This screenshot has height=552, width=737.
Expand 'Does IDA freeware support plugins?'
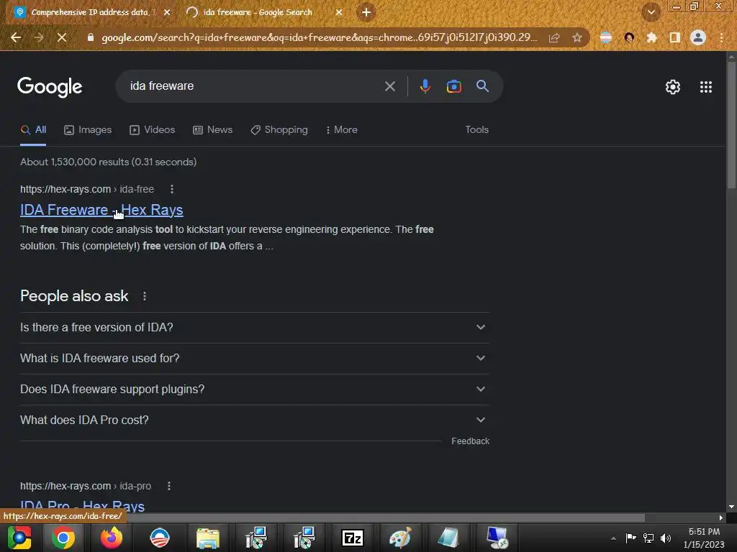tap(254, 390)
